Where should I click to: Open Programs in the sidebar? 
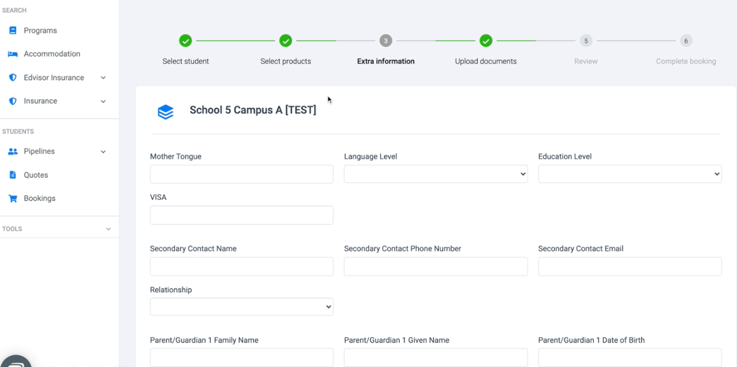click(x=40, y=31)
